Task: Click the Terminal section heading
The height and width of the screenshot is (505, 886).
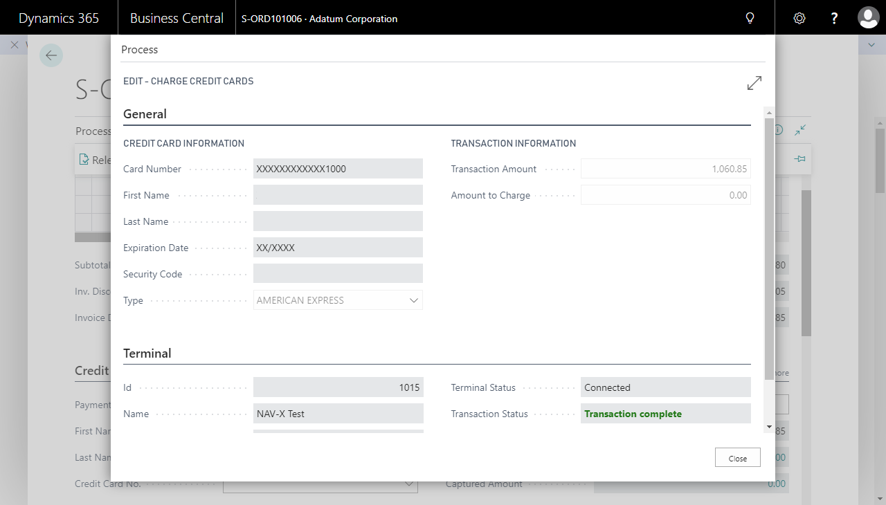Action: (147, 353)
